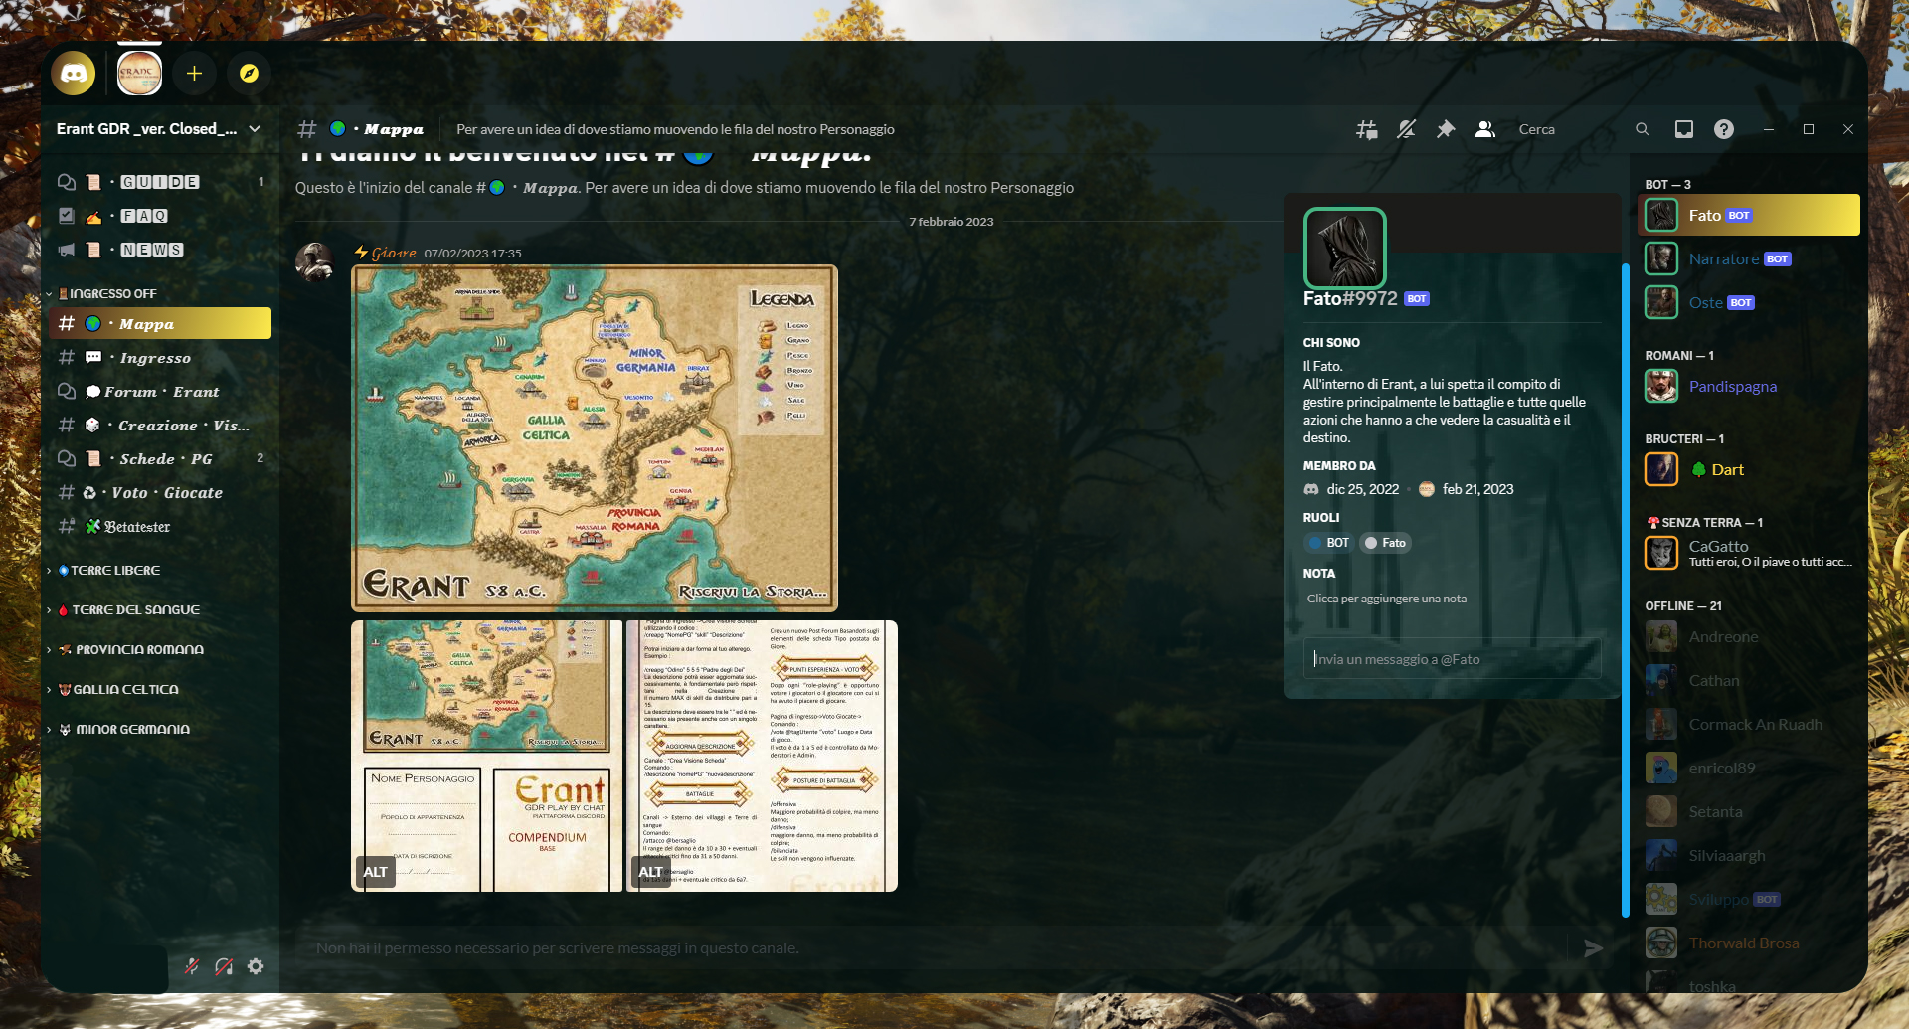The height and width of the screenshot is (1029, 1909).
Task: Add a new server with plus icon
Action: point(194,73)
